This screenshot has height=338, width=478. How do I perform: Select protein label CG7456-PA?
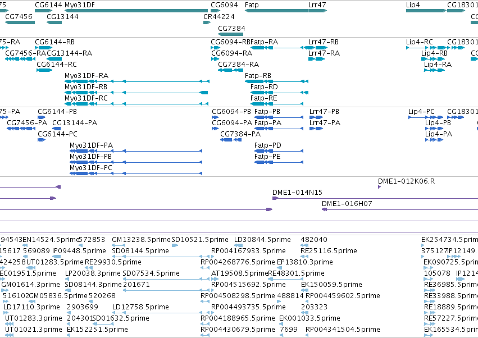[x=27, y=122]
